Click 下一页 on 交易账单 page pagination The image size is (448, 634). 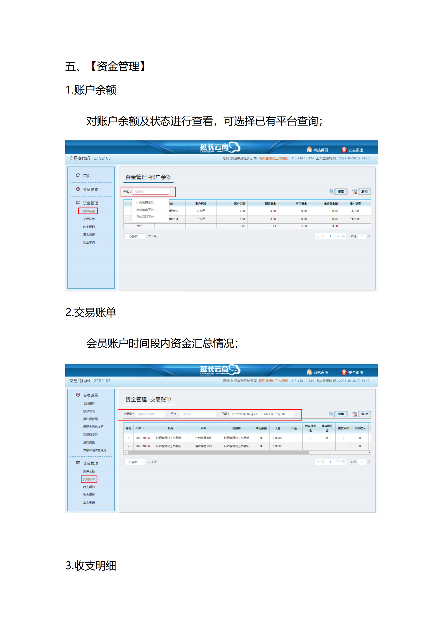(340, 462)
